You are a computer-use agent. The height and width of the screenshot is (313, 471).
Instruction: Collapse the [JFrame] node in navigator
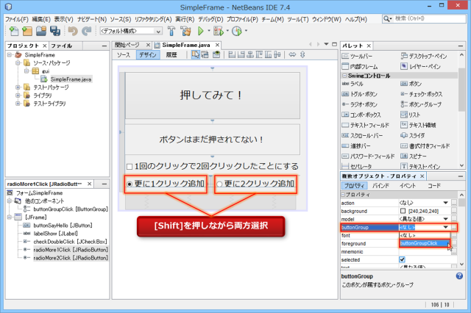tap(9, 217)
